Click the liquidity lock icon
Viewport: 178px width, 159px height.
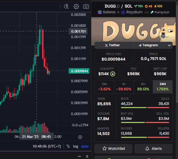(113, 74)
